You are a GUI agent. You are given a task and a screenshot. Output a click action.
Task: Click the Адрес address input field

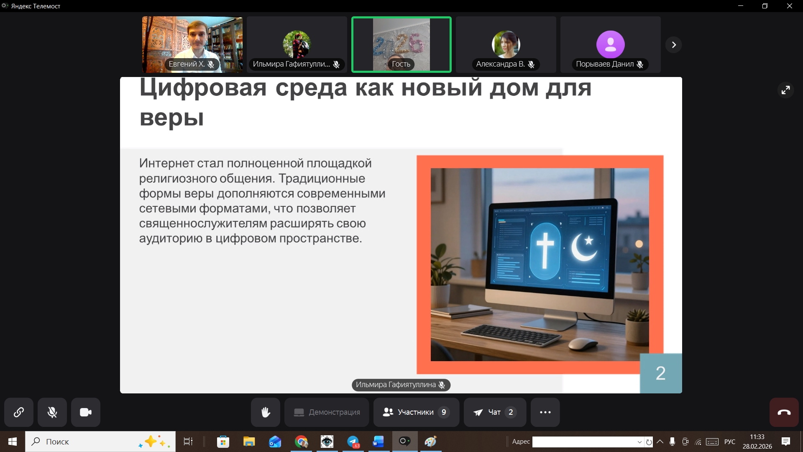pos(584,442)
